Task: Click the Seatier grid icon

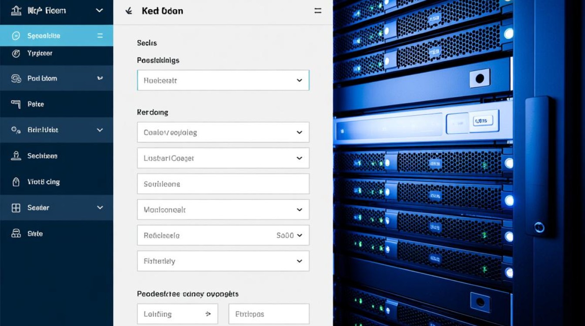Action: [x=16, y=208]
